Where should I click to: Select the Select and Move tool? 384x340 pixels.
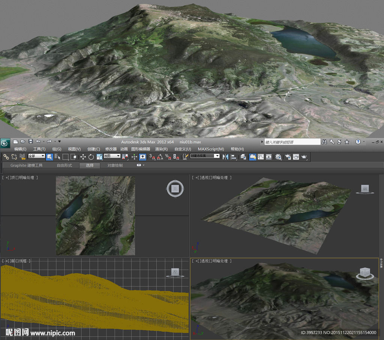pos(83,157)
